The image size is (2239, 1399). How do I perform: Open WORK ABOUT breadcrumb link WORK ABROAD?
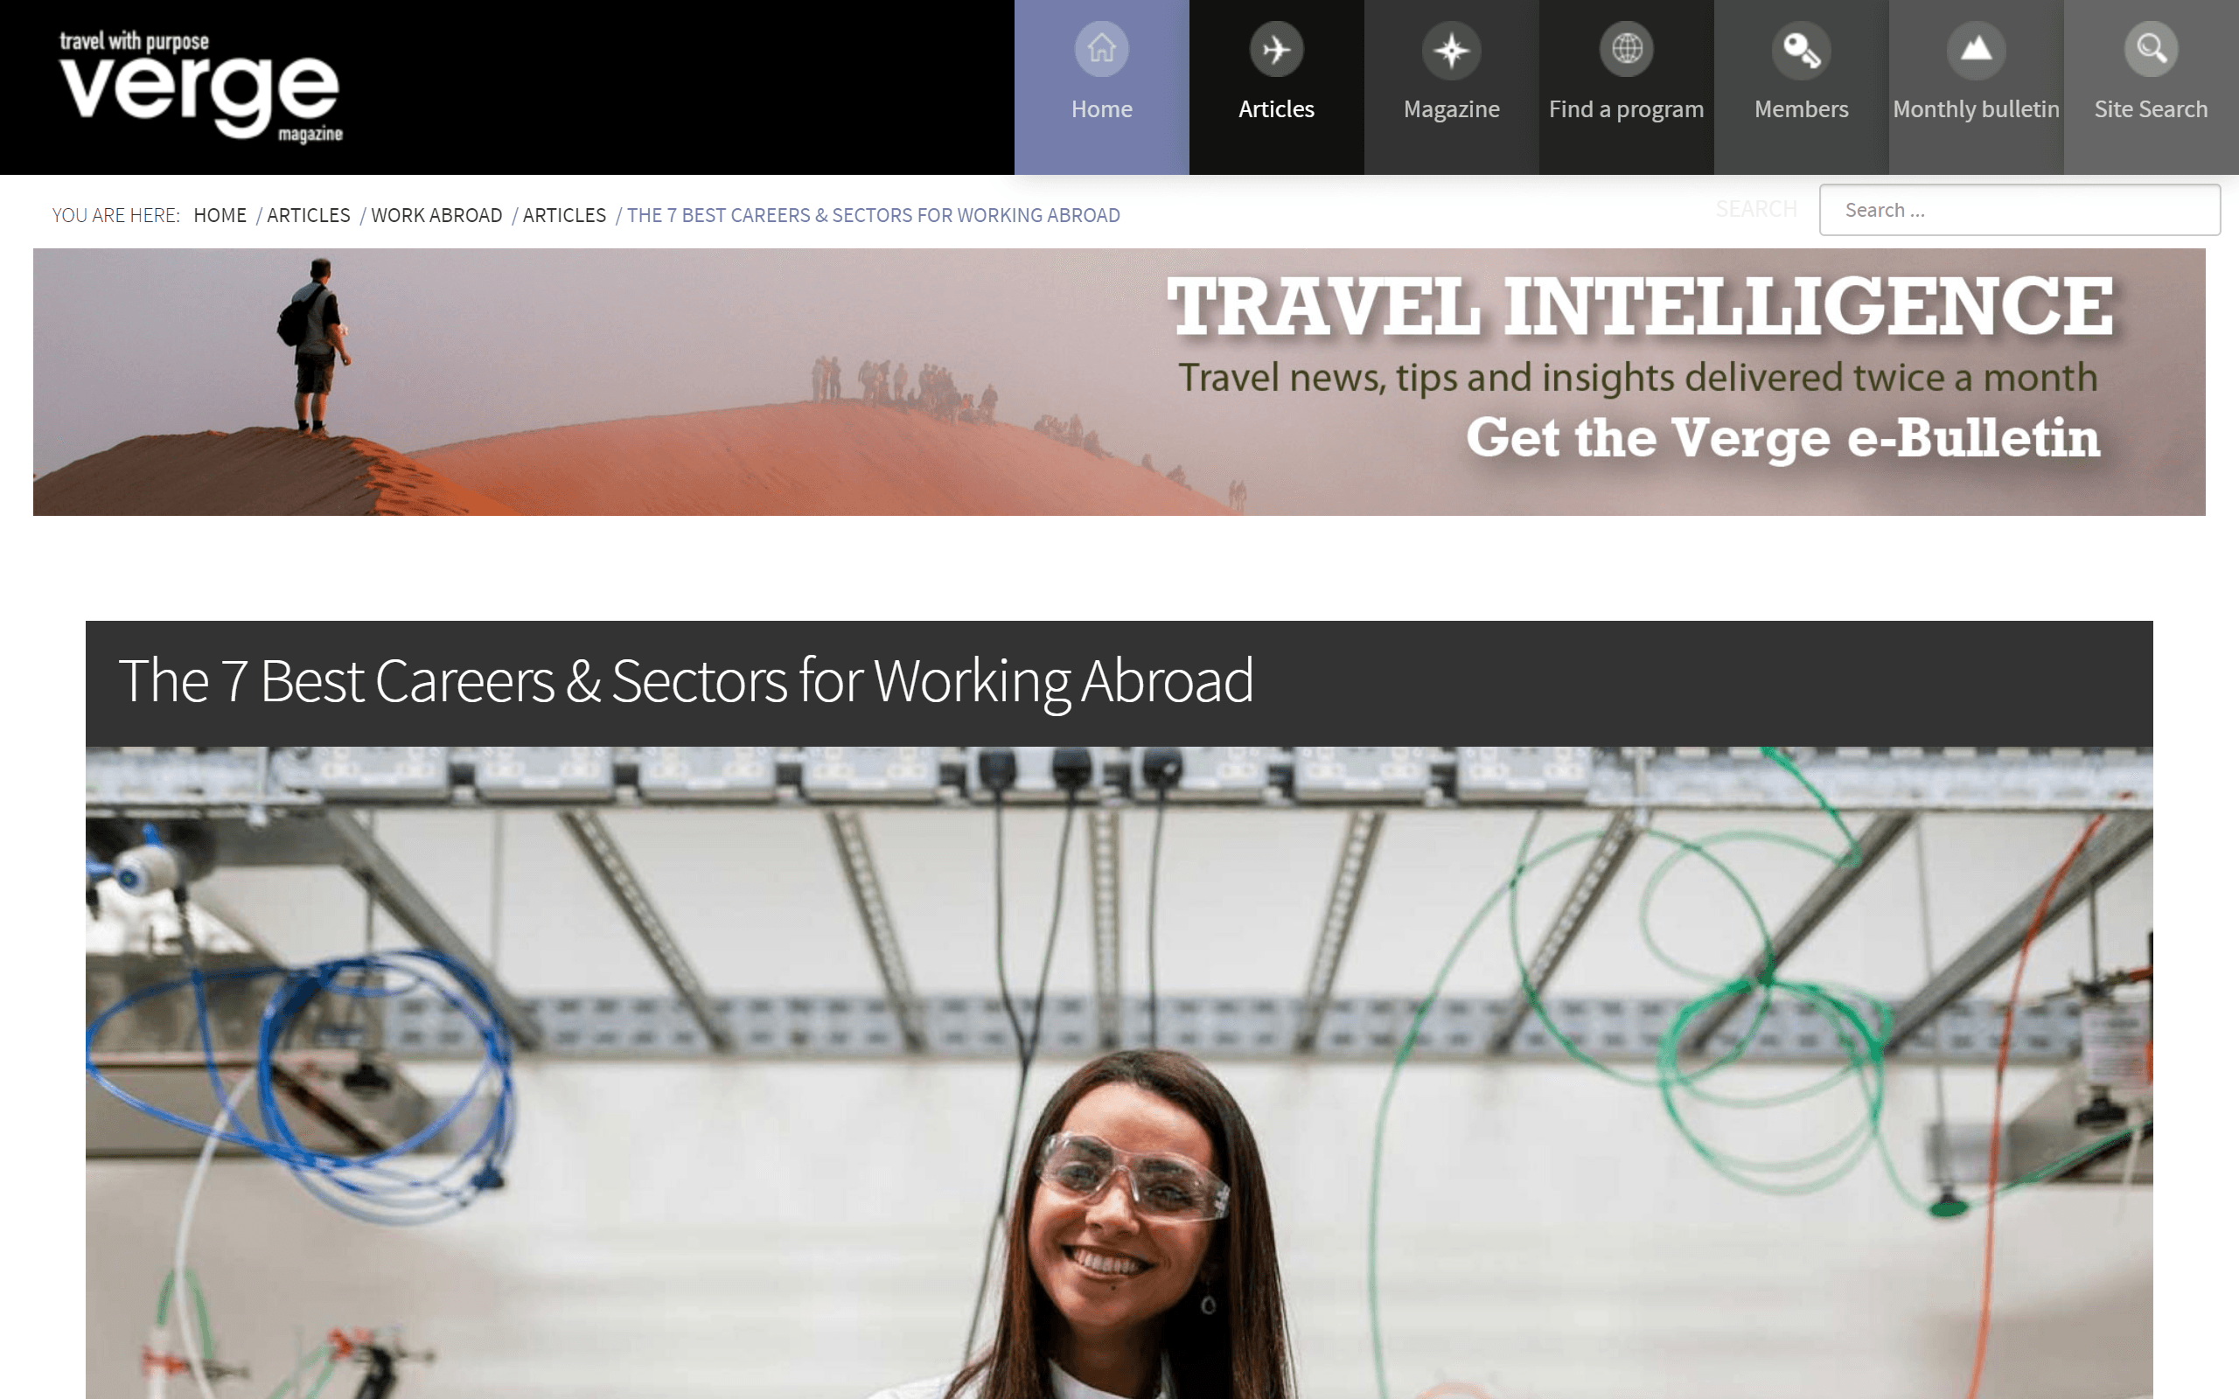pos(436,215)
